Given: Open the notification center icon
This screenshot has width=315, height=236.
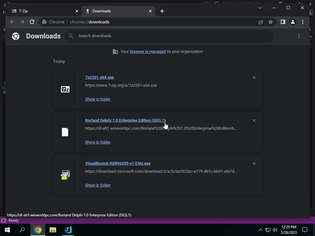Looking at the screenshot, I should (305, 230).
